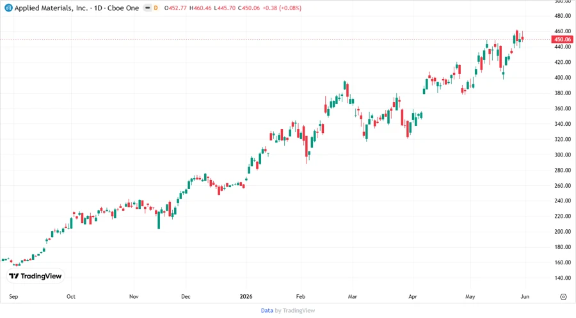
Task: Click the TradingView logo button
Action: pyautogui.click(x=35, y=276)
